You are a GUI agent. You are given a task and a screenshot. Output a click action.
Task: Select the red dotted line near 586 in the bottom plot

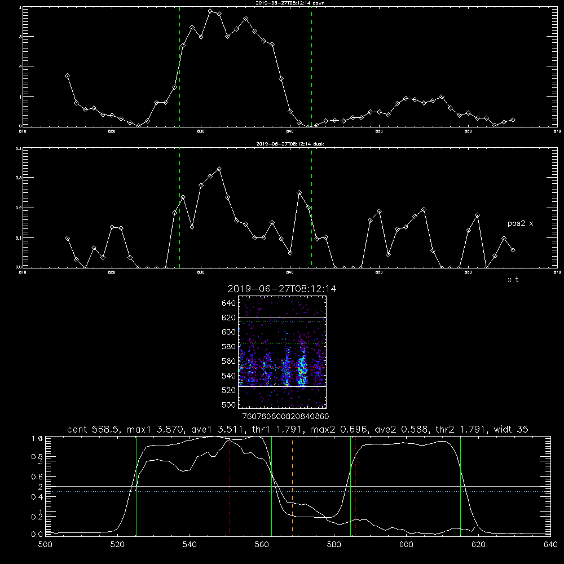click(x=356, y=486)
